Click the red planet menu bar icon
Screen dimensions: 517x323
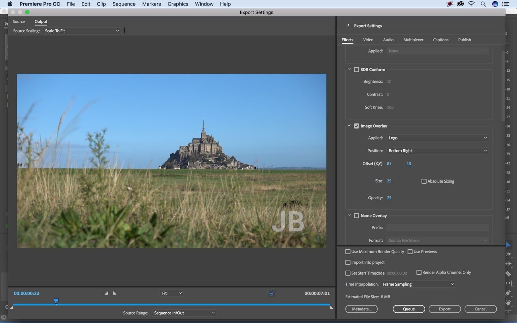[449, 4]
